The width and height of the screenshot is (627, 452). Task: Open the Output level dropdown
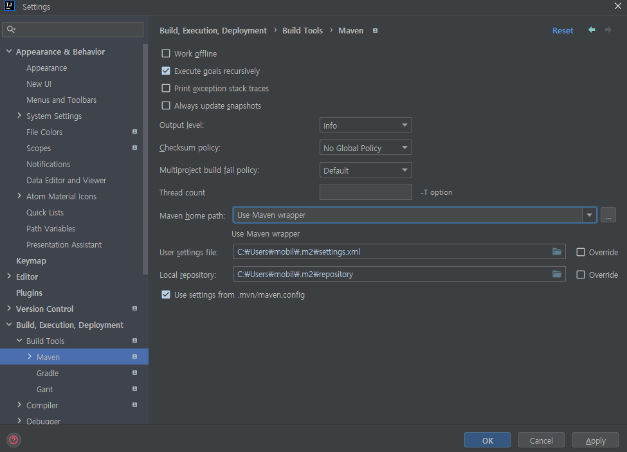point(365,125)
